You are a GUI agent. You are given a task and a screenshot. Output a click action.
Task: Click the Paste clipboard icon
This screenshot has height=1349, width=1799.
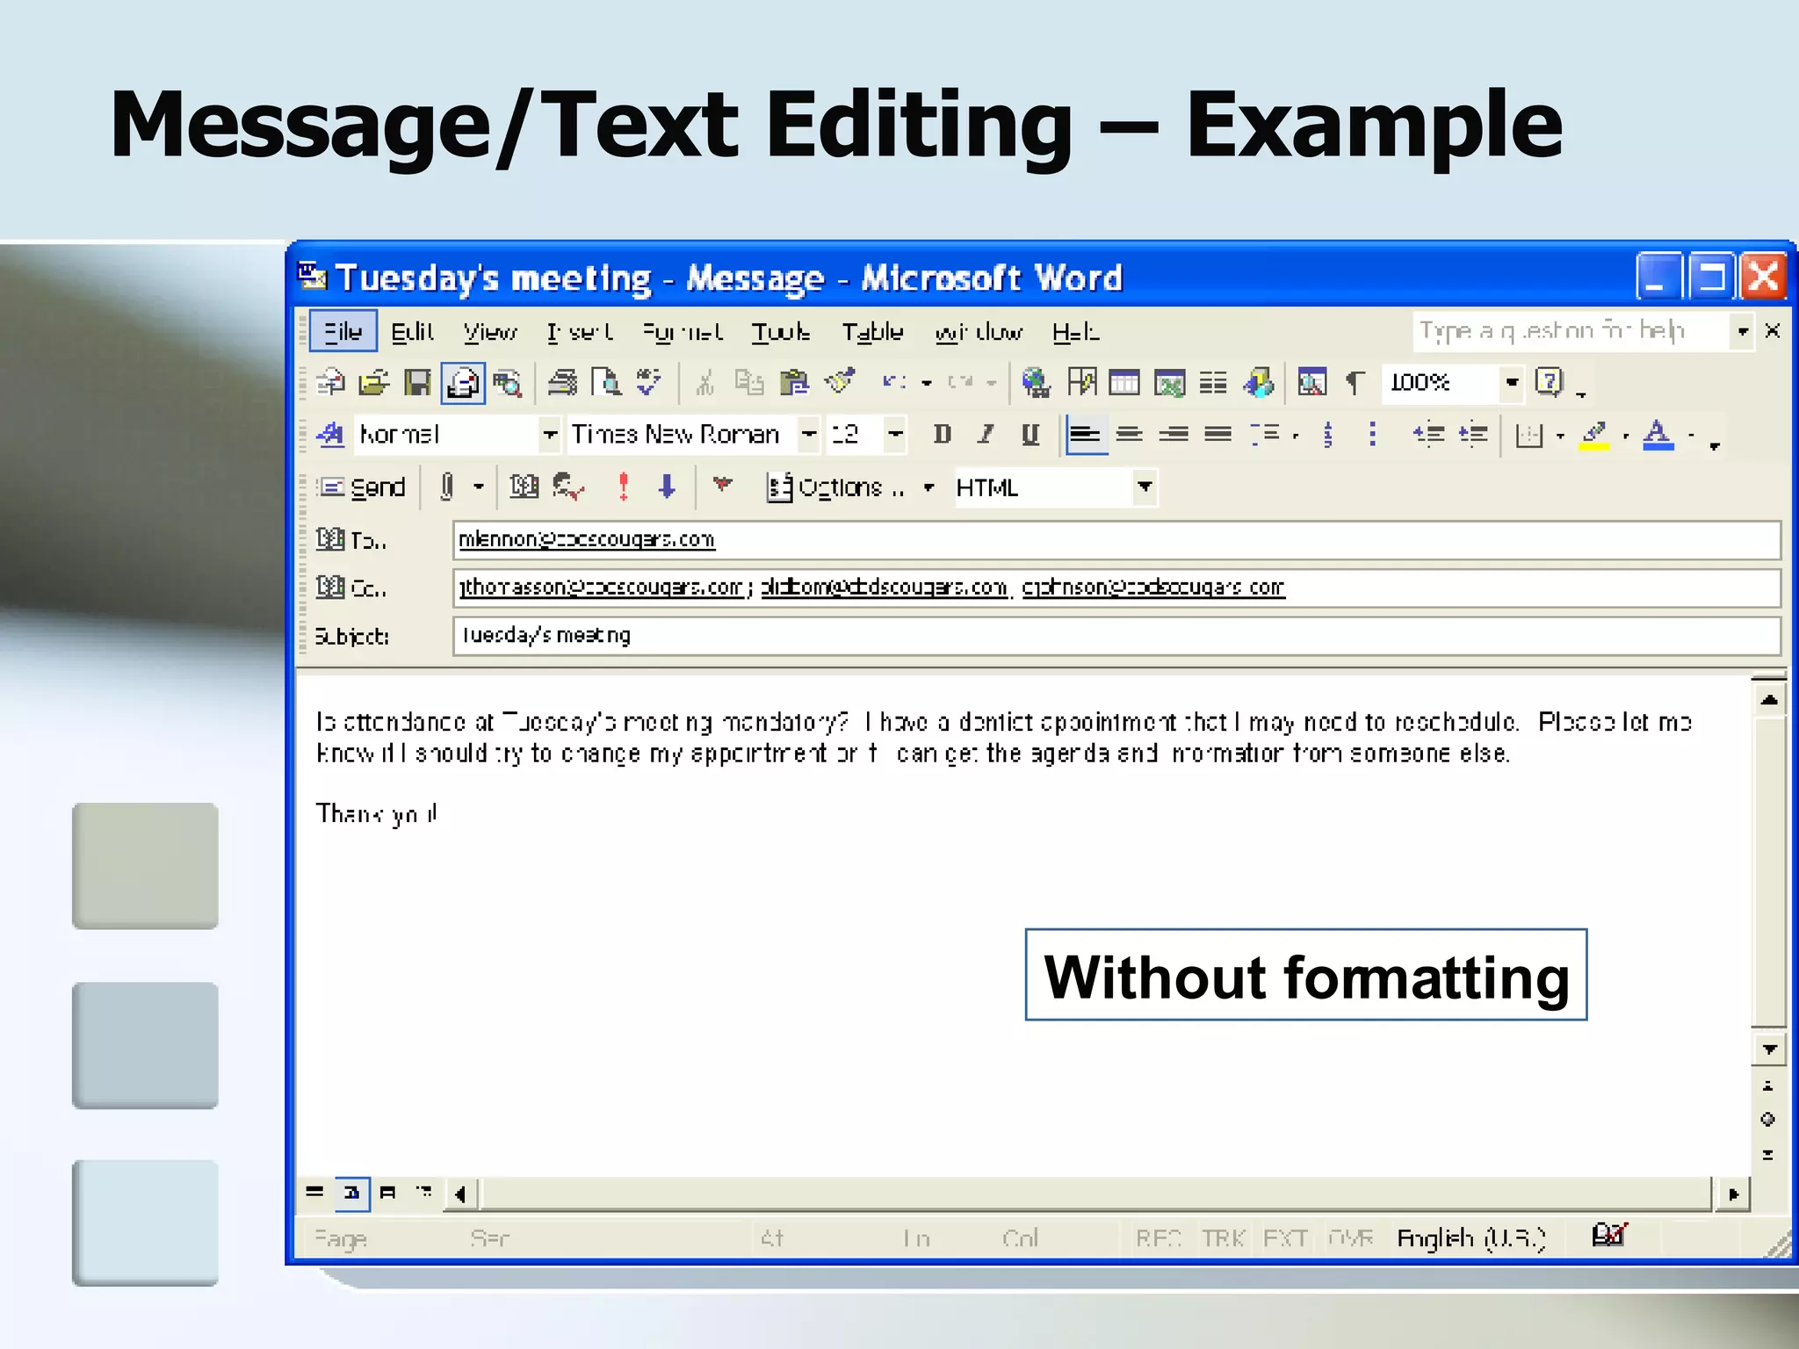click(x=794, y=383)
